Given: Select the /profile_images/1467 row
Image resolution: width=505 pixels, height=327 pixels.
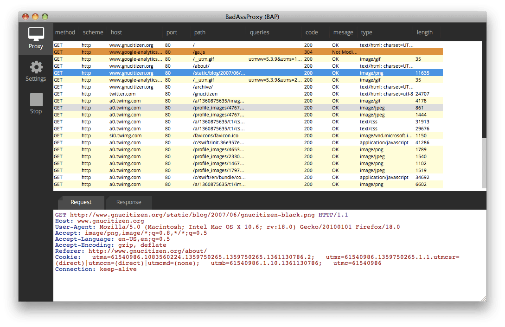Looking at the screenshot, I should click(x=248, y=164).
